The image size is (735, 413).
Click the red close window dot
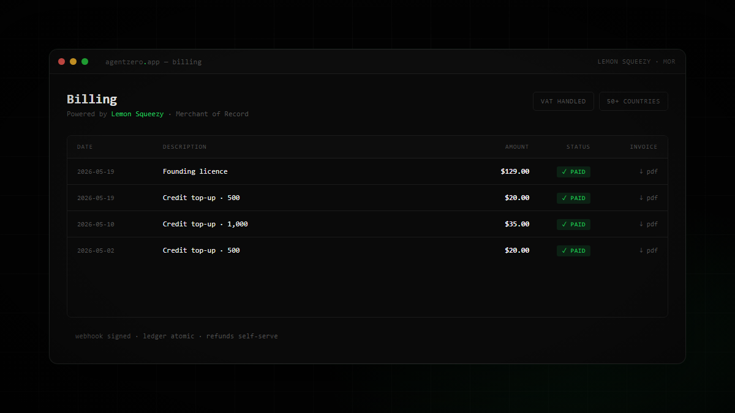pyautogui.click(x=61, y=61)
